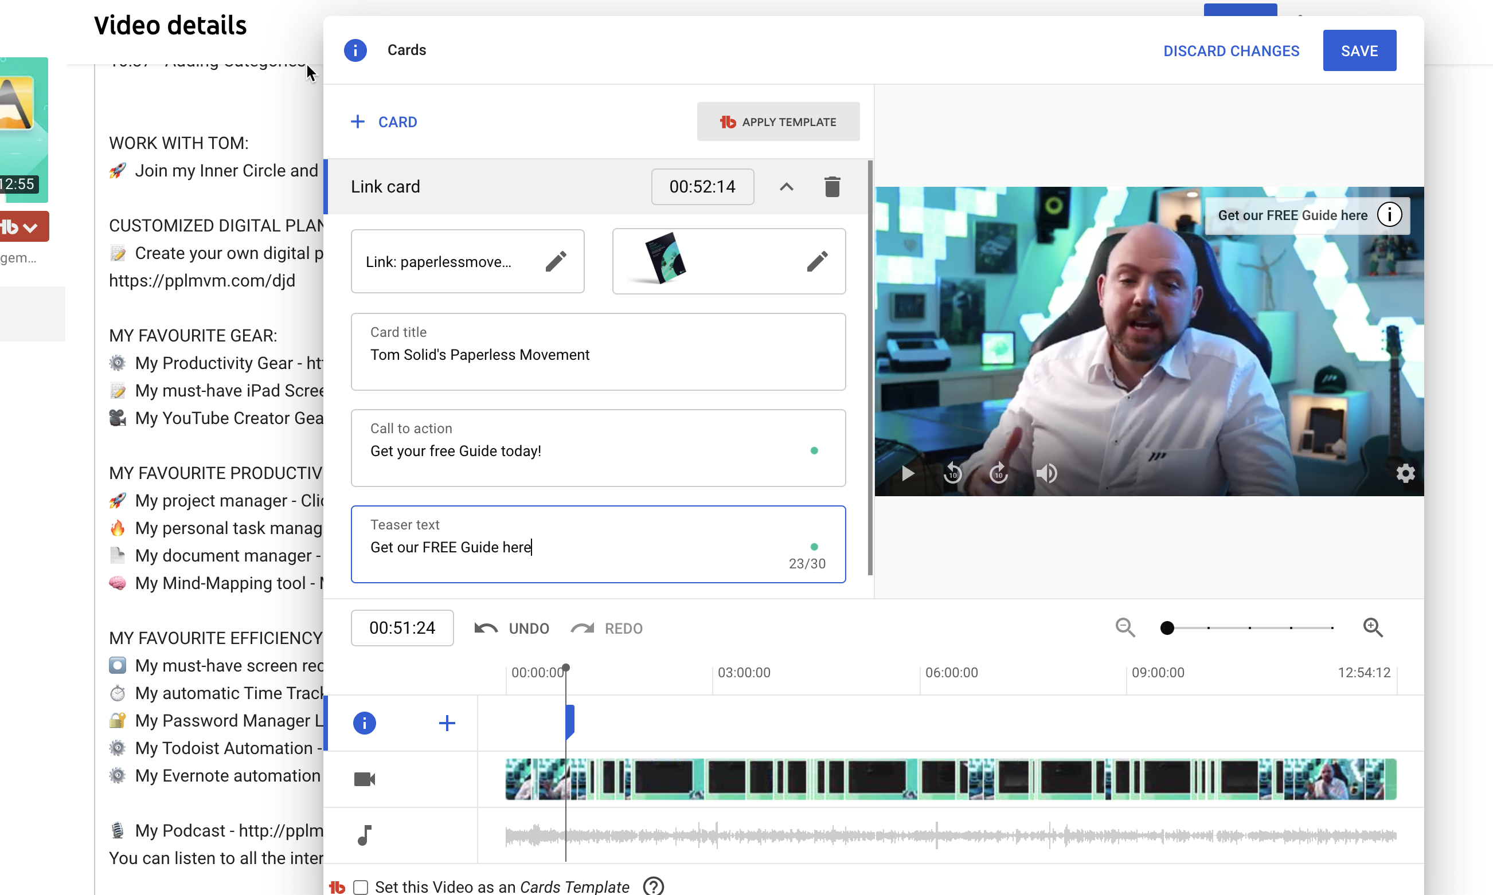Image resolution: width=1493 pixels, height=895 pixels.
Task: Edit the card thumbnail image
Action: pos(816,262)
